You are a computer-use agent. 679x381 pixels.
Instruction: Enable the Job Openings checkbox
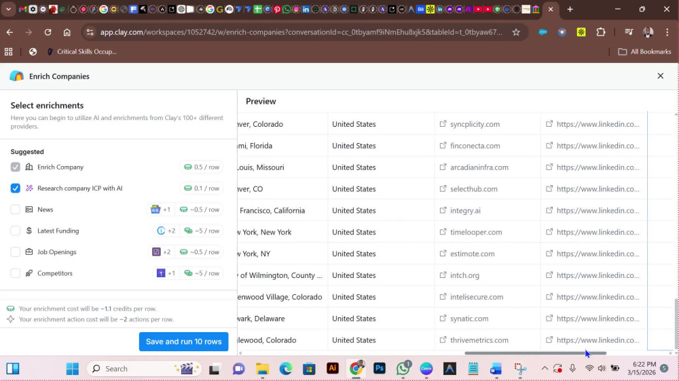15,252
